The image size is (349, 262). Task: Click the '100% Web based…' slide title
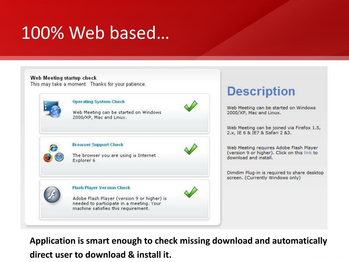[95, 33]
